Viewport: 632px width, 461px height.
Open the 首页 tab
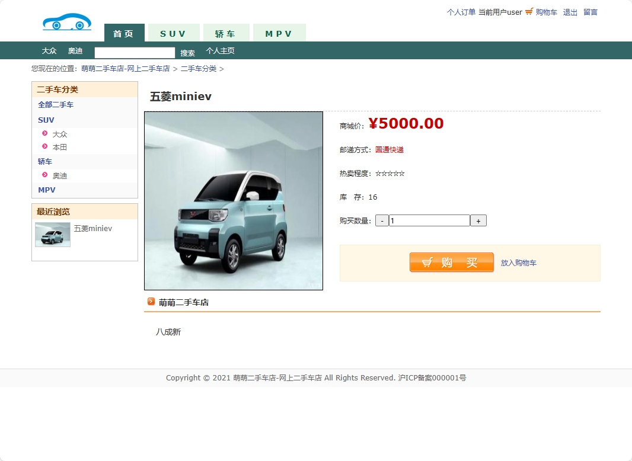124,33
